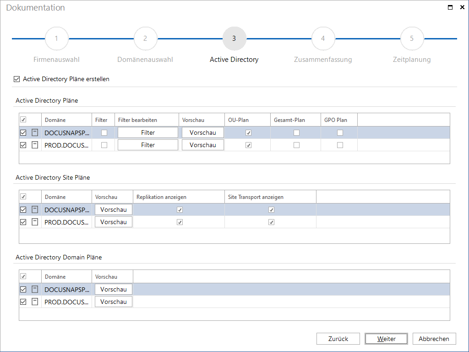Click domain icon in PROD.DOCUS row of Domain Pläne
This screenshot has height=352, width=469.
(35, 302)
